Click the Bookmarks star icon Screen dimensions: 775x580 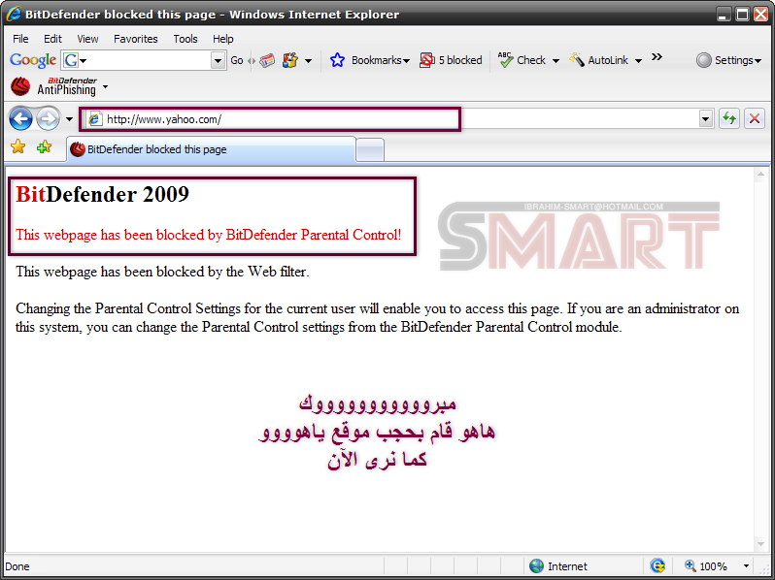(337, 60)
